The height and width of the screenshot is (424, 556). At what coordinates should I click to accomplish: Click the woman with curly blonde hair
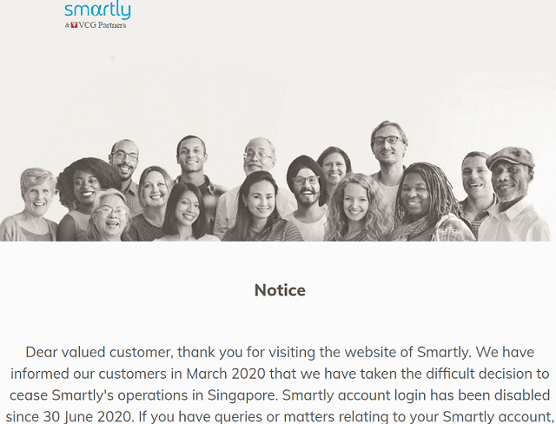357,208
